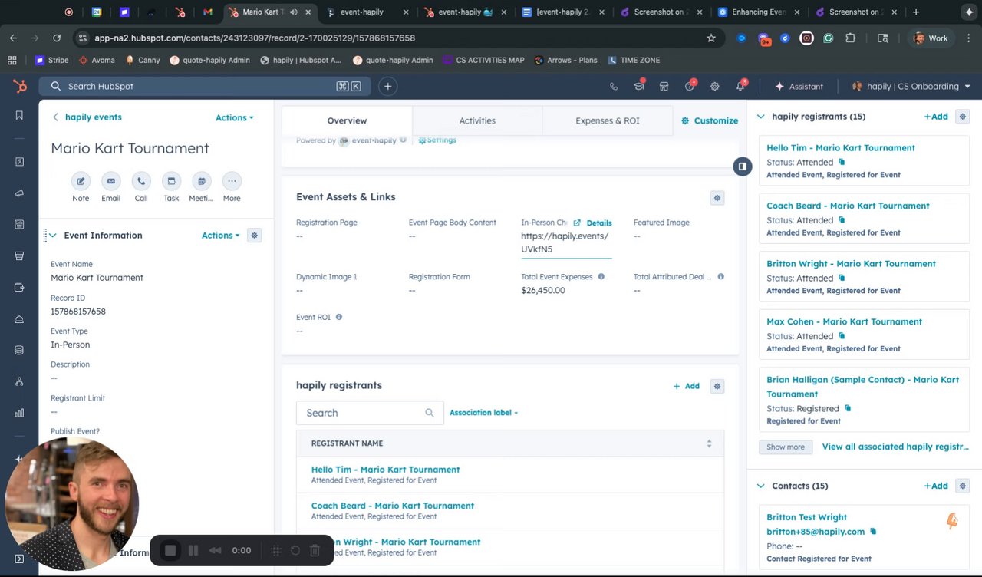Add a registrant in sidebar hapily registrants panel

tap(936, 117)
